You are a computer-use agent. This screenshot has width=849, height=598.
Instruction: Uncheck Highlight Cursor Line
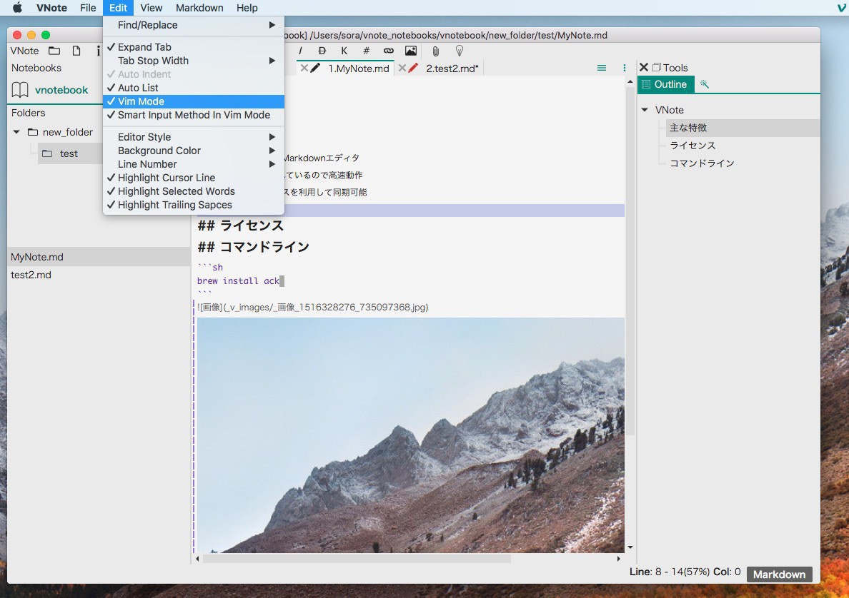click(x=166, y=178)
